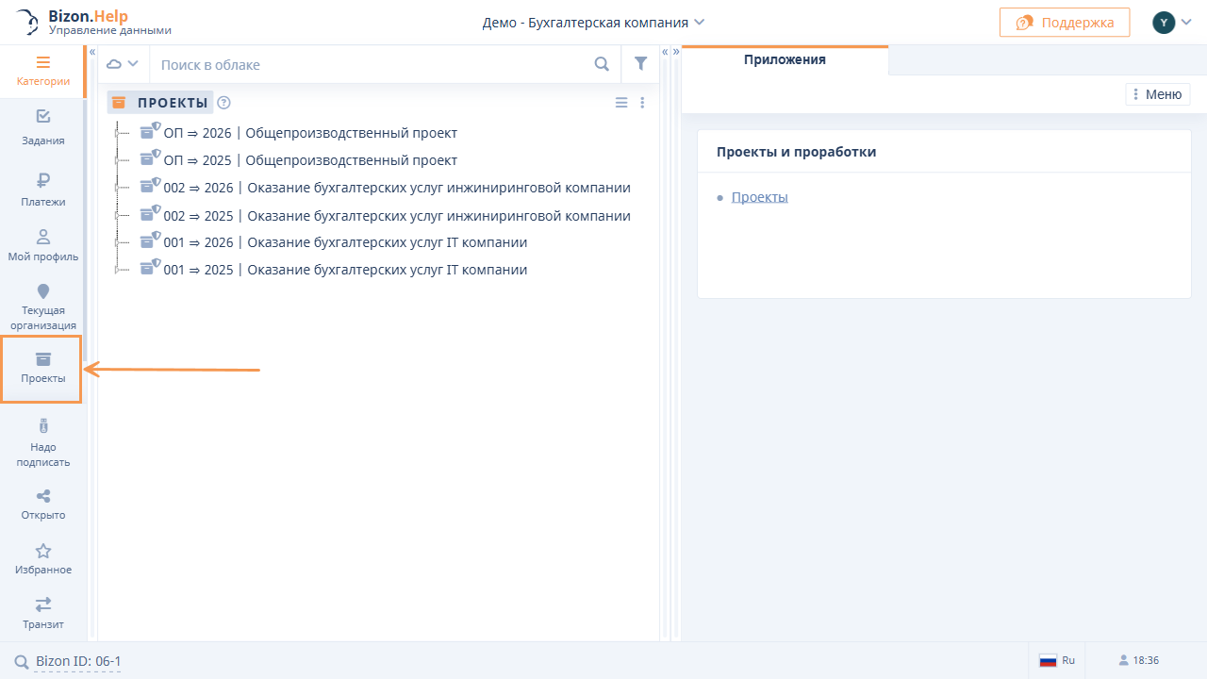This screenshot has width=1207, height=679.
Task: Open the Категории menu item
Action: [x=42, y=70]
